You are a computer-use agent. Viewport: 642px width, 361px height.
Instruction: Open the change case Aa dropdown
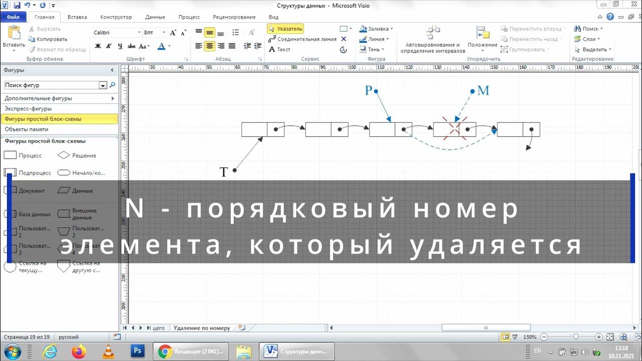(x=144, y=46)
